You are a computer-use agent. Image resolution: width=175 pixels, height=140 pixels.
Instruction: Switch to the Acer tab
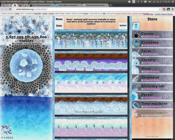(x=69, y=5)
